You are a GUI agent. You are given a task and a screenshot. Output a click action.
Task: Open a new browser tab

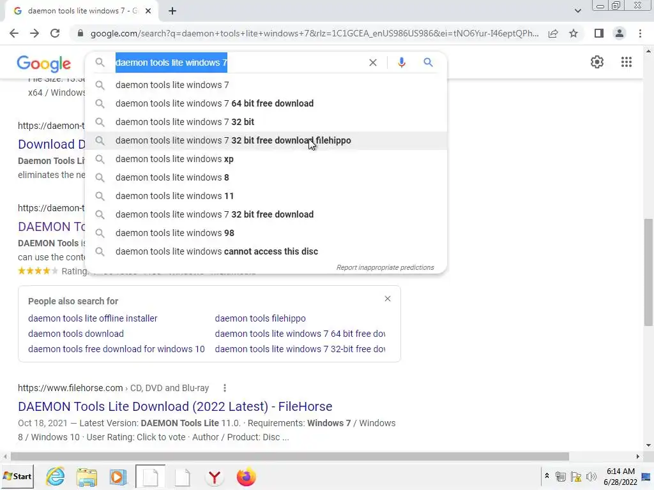coord(172,11)
